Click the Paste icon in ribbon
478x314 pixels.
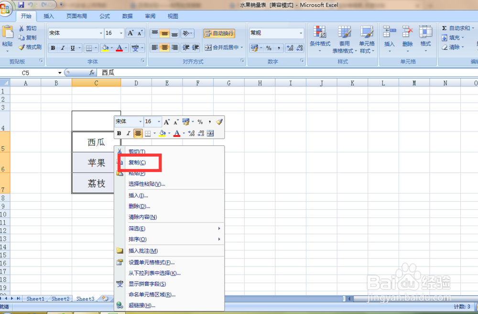[x=7, y=32]
